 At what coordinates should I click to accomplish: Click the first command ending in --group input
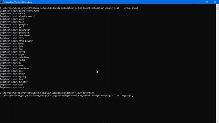point(69,8)
